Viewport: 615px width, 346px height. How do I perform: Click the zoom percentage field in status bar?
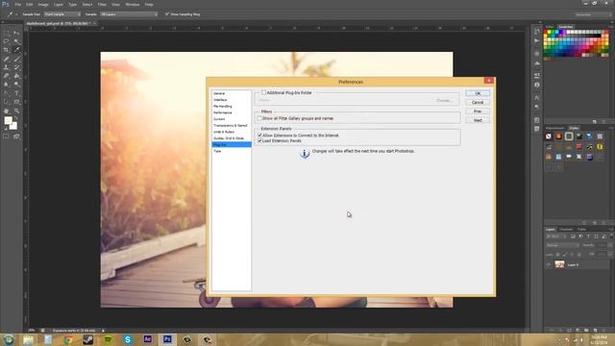(31, 331)
